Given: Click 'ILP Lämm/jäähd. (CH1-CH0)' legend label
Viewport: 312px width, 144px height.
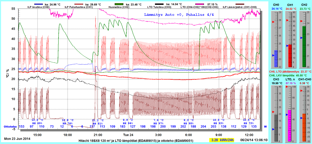Looking at the screenshot, I should [240, 7].
